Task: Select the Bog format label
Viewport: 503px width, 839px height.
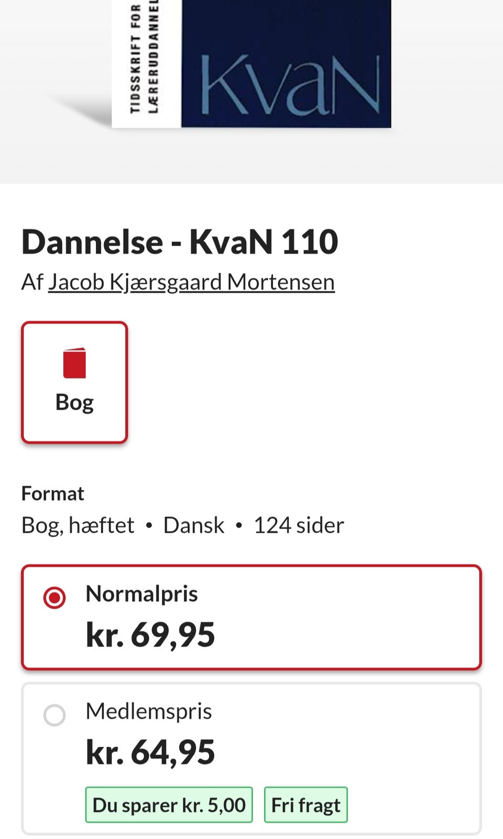Action: [x=74, y=403]
